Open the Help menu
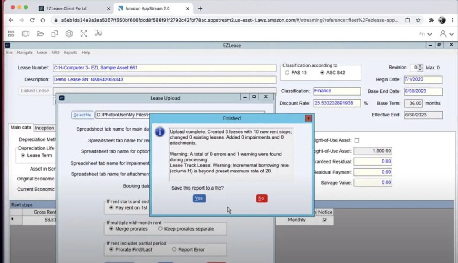Viewport: 458px width, 263px height. [86, 53]
